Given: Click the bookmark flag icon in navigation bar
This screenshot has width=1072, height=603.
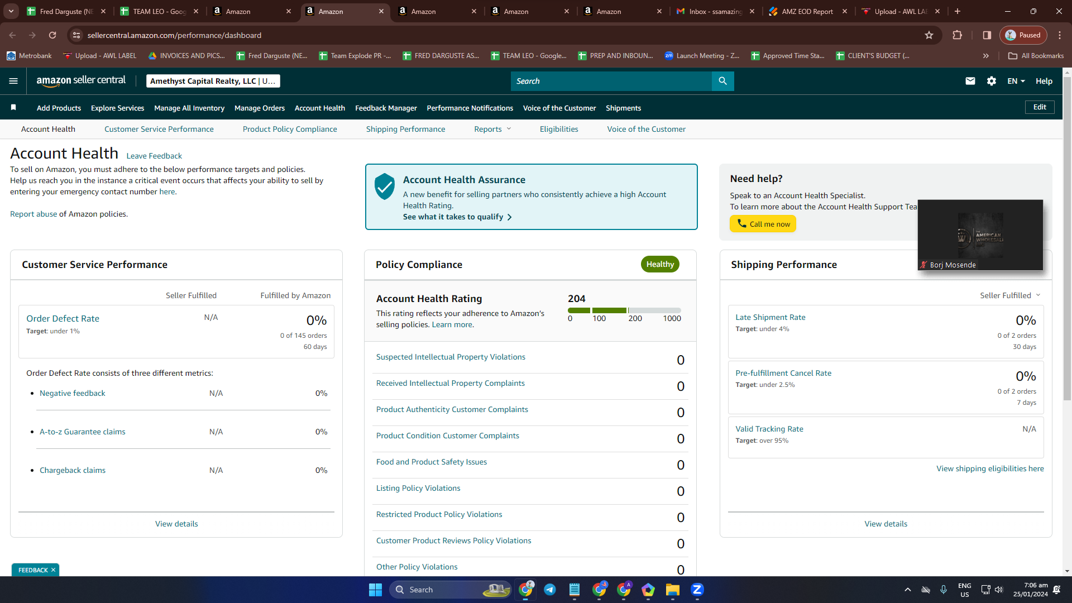Looking at the screenshot, I should click(x=13, y=107).
